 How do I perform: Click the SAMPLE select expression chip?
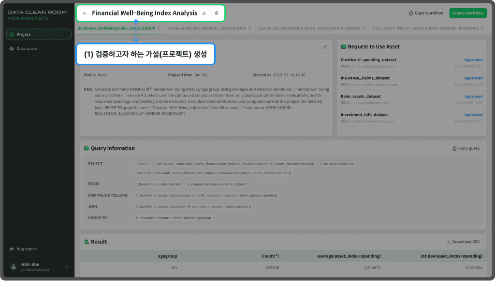pos(213,173)
